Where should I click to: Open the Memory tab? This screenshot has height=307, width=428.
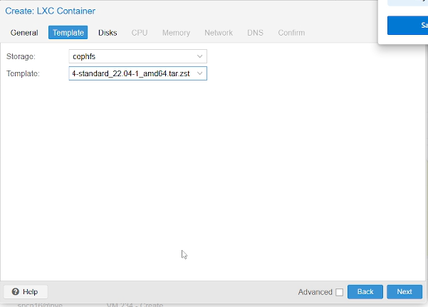point(176,33)
